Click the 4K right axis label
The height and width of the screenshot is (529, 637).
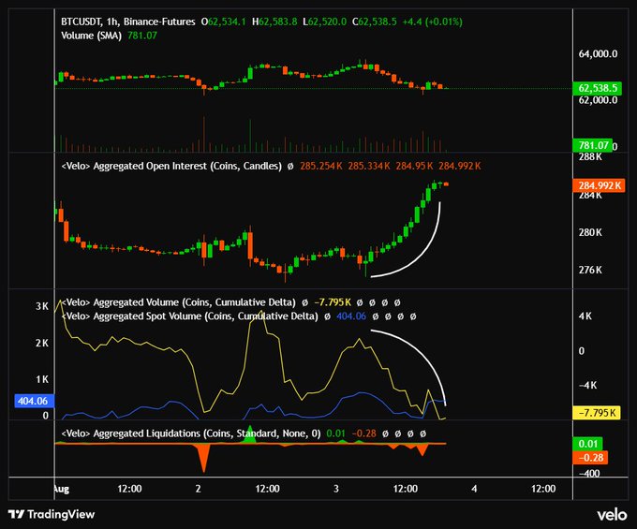(x=585, y=316)
